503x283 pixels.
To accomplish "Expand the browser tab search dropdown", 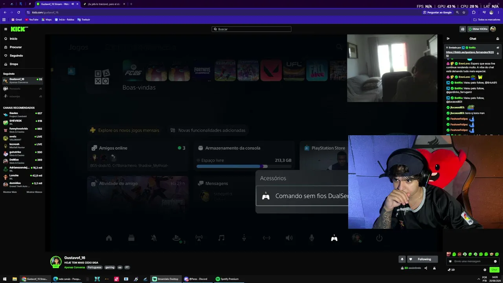I will tap(4, 4).
